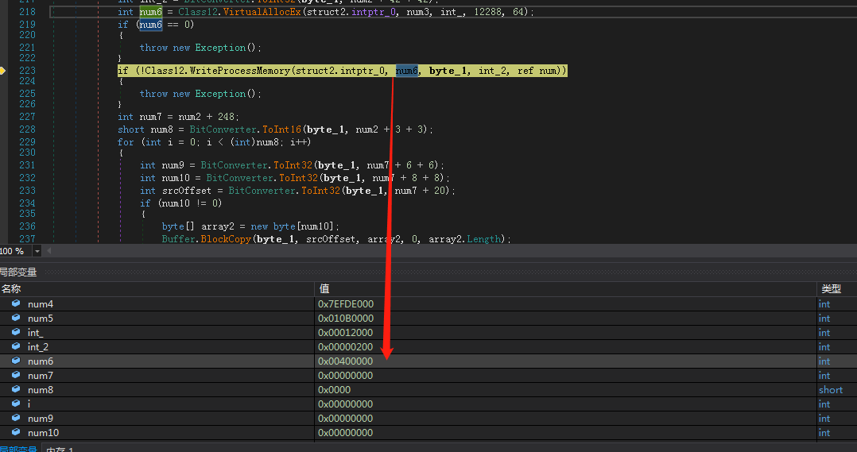Click Exception in line 221
This screenshot has width=857, height=452.
click(x=220, y=48)
